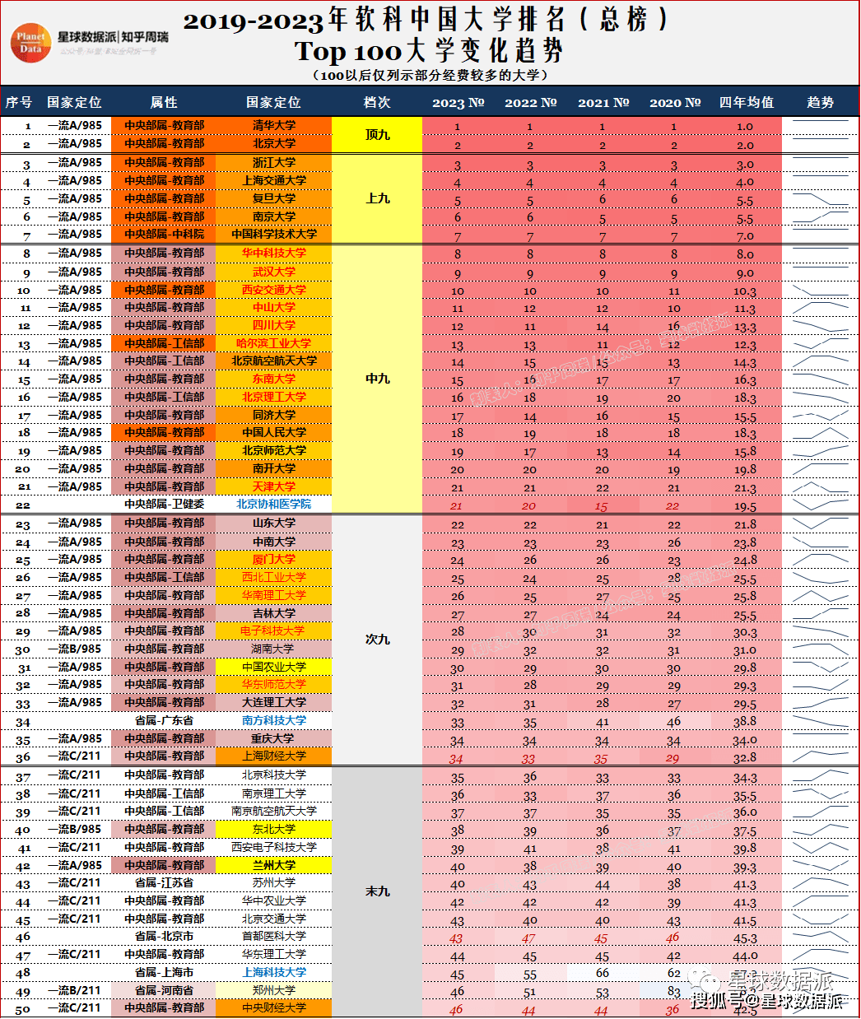Select the yellow 顶九 tier cell

[377, 134]
